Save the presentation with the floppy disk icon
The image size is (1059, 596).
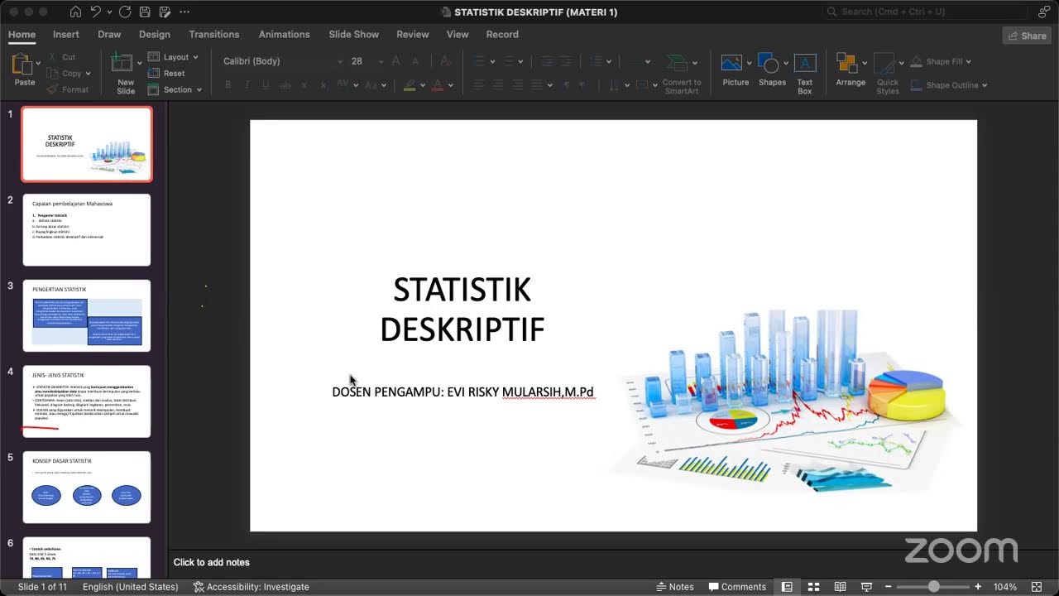coord(145,12)
